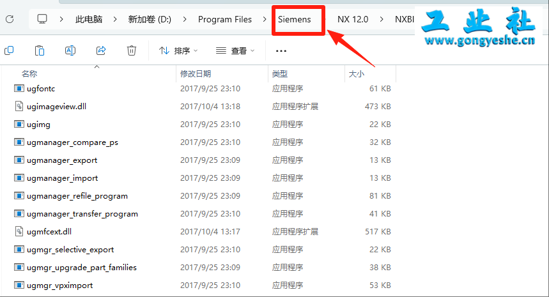Select the file name ugmanager_refile_program
The image size is (549, 297).
[77, 196]
